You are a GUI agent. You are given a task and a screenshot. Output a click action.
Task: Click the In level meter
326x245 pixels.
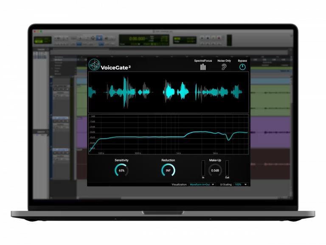[203, 168]
